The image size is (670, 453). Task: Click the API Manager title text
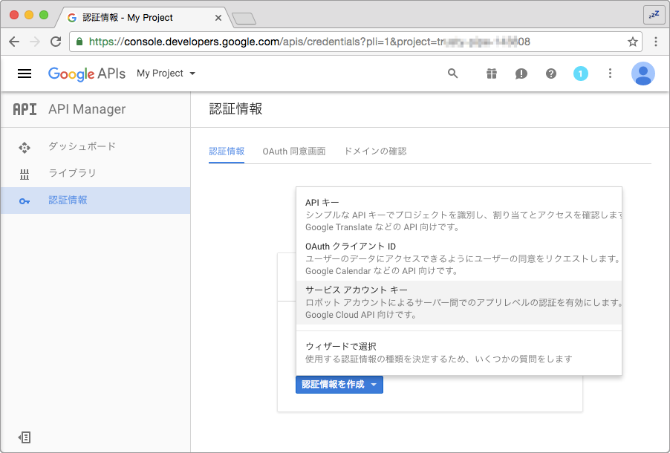[87, 109]
